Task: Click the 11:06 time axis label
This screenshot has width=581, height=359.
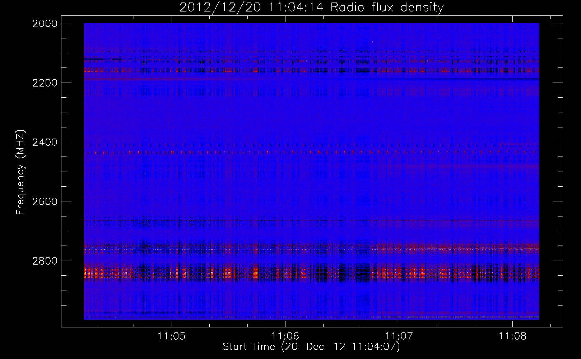Action: point(285,336)
